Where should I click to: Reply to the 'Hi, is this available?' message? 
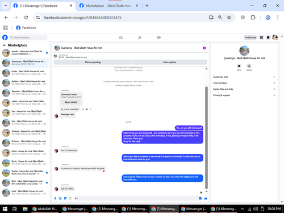tap(87, 109)
